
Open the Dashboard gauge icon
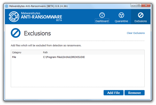coord(102,15)
